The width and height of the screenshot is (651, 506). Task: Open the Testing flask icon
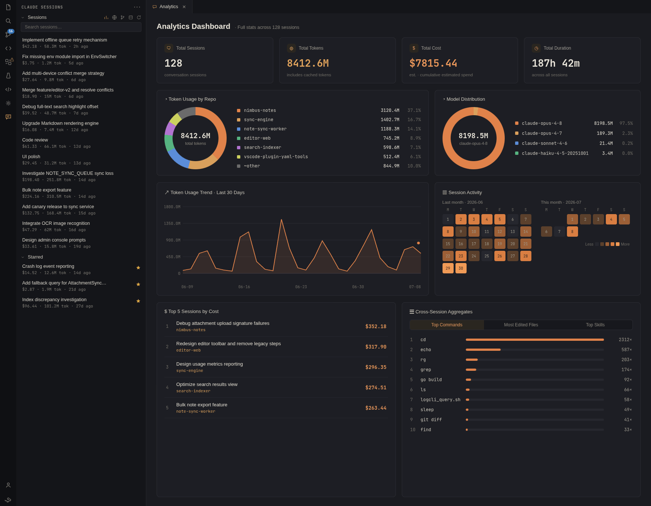pos(8,76)
